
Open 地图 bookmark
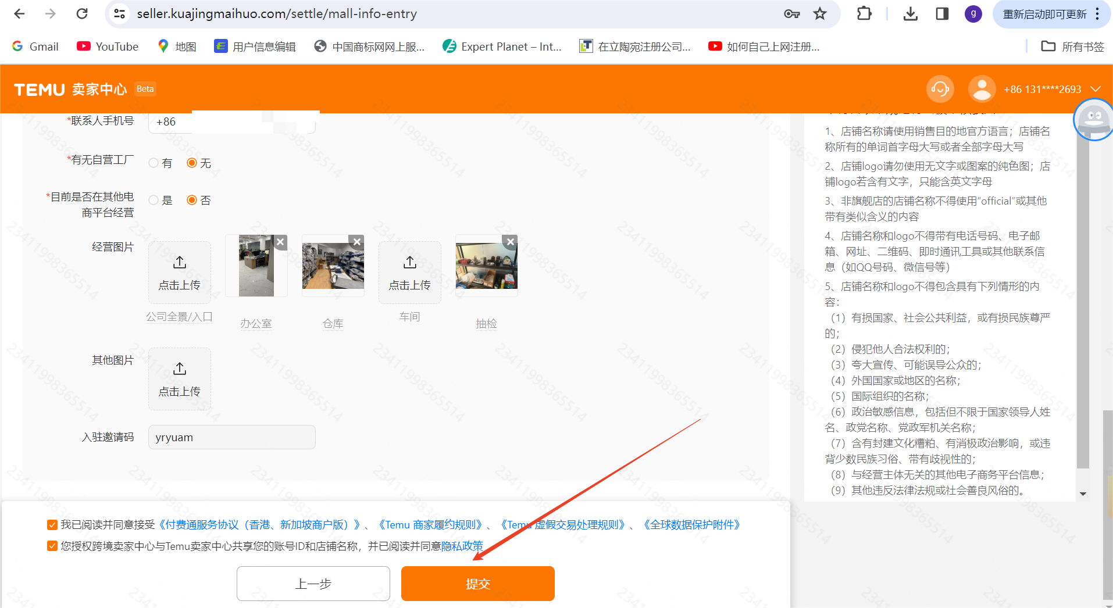tap(177, 47)
